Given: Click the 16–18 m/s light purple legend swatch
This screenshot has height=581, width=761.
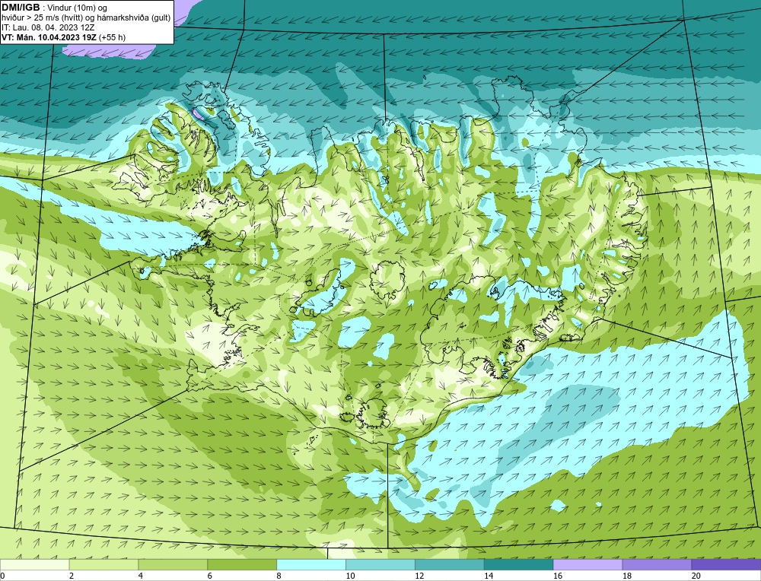Looking at the screenshot, I should (587, 564).
